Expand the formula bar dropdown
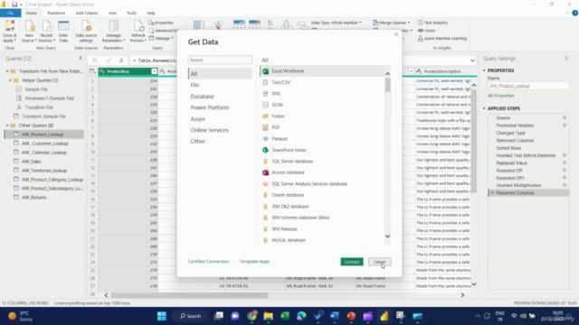The height and width of the screenshot is (325, 579). point(472,60)
